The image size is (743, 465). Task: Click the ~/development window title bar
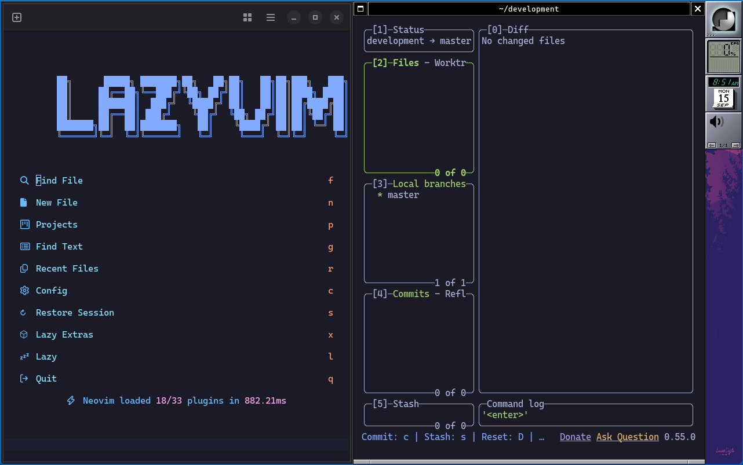click(x=529, y=9)
